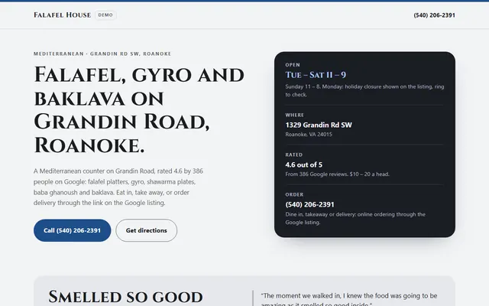Click the RATED label in dark card

(293, 155)
